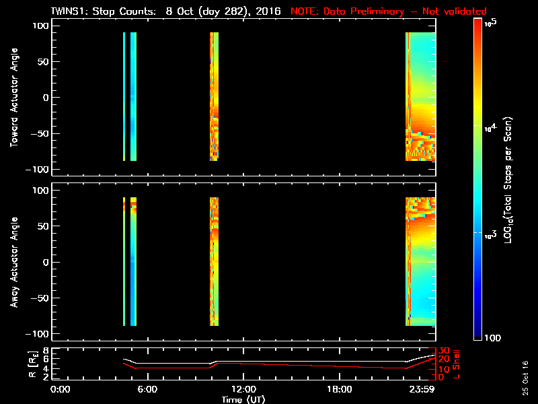This screenshot has height=404, width=538.
Task: Click the '0:00' time tick label
Action: [61, 389]
